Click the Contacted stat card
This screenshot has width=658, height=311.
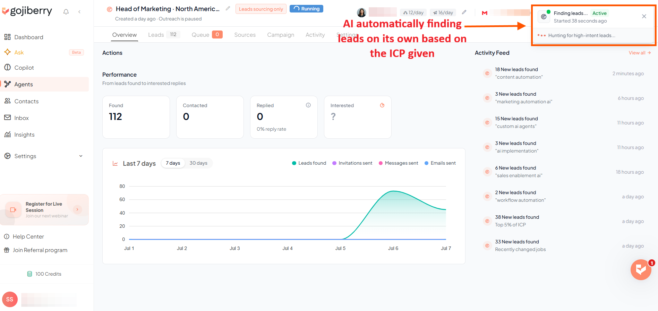[210, 117]
